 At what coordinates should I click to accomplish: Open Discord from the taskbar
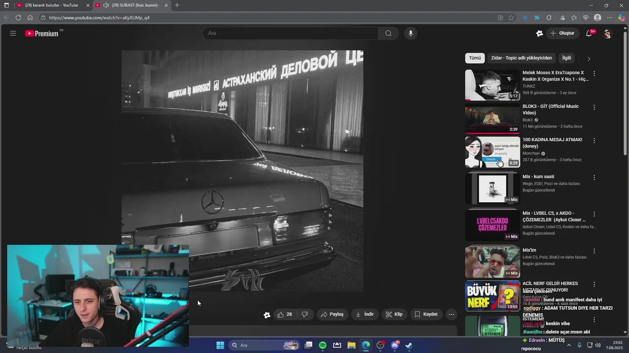395,345
